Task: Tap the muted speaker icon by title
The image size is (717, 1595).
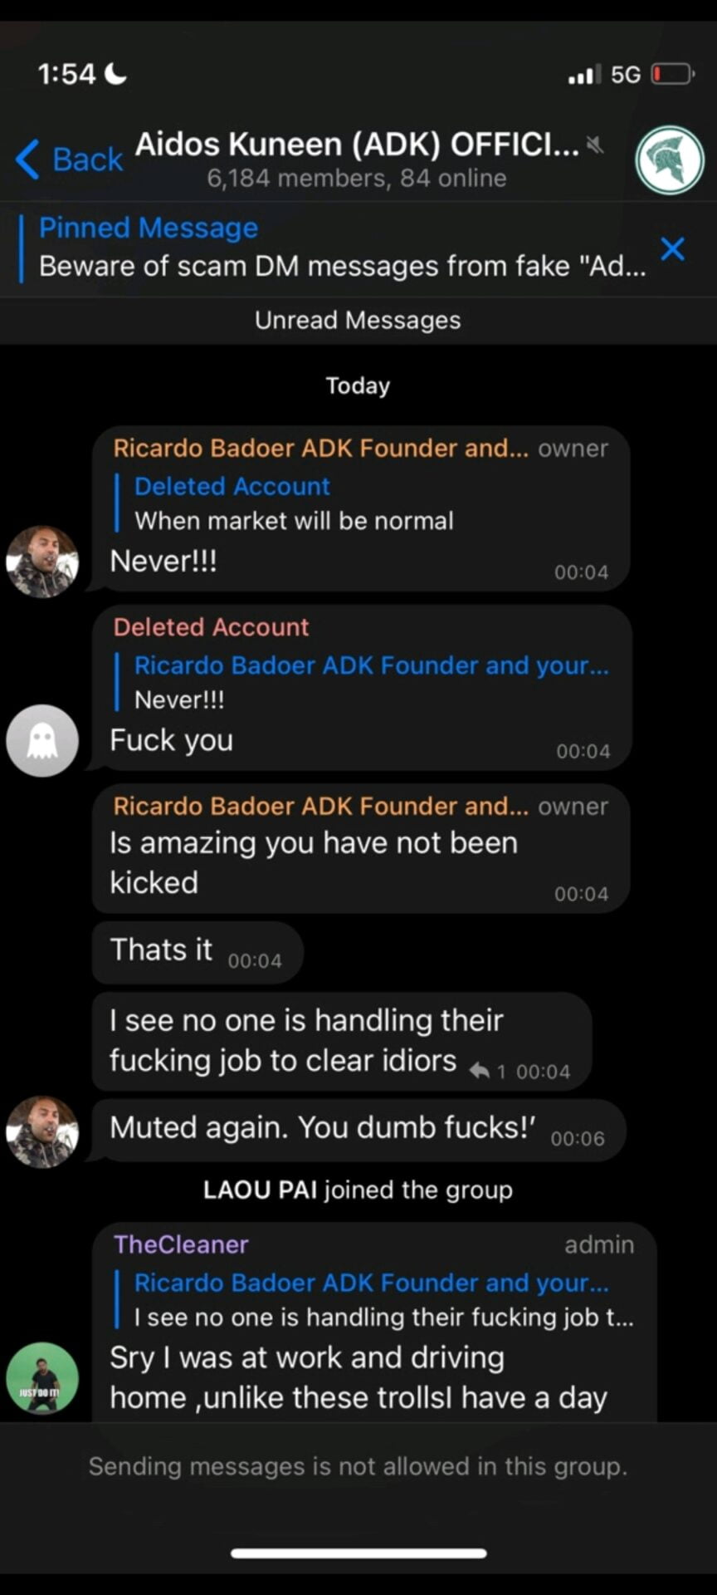Action: click(x=594, y=145)
